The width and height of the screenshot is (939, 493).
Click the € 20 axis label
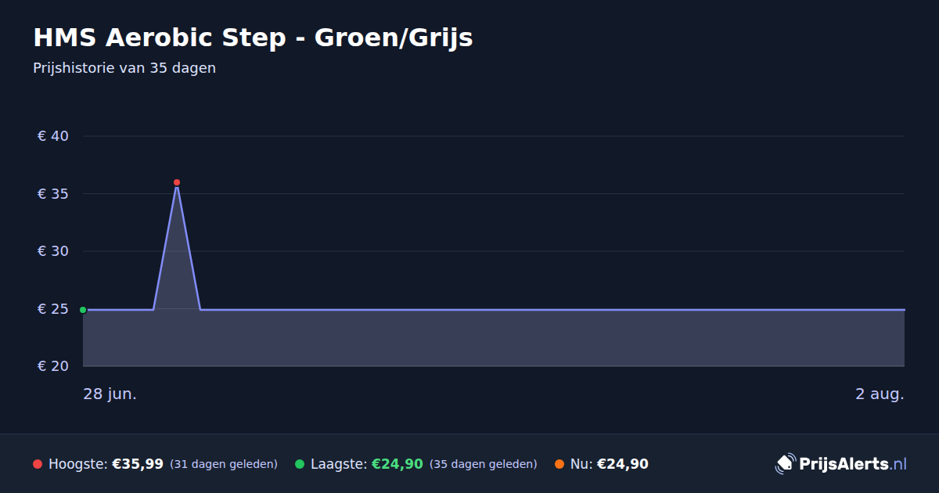tap(53, 366)
